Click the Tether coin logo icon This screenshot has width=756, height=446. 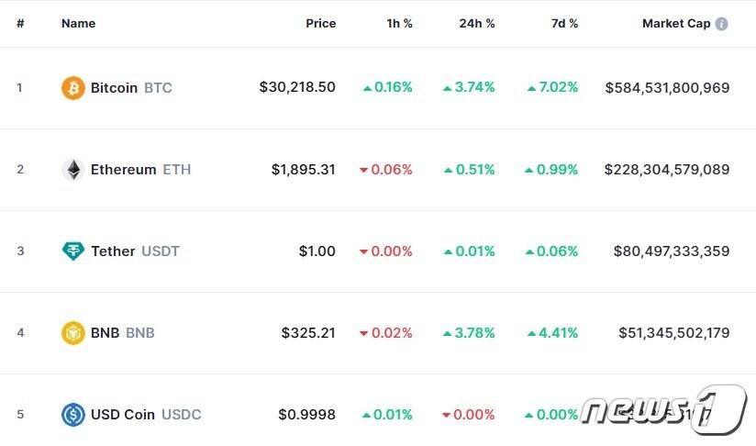tap(73, 251)
